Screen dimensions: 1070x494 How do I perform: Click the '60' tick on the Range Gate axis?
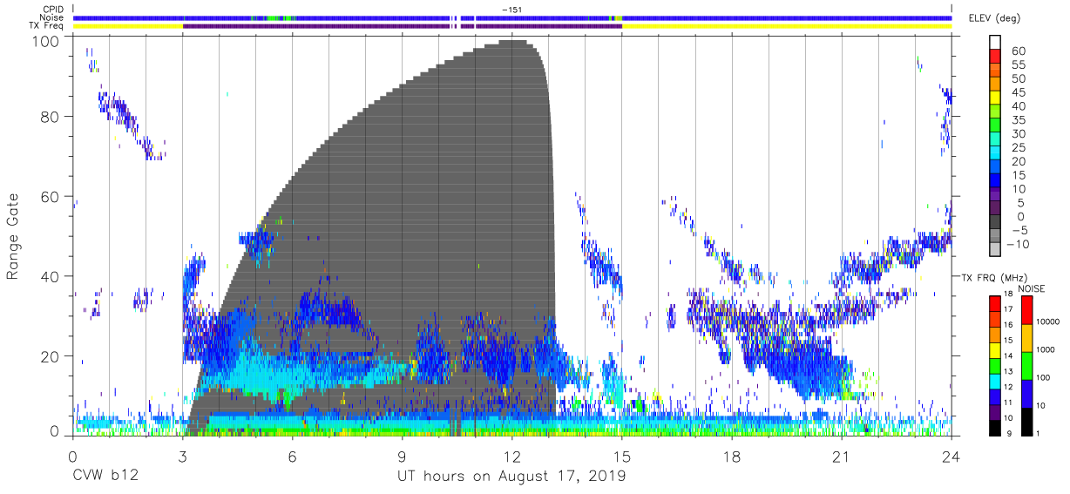[50, 197]
